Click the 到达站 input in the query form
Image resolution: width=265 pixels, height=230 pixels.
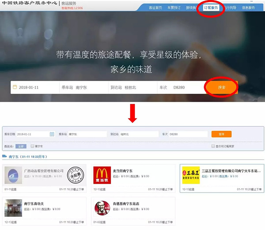pos(139,134)
